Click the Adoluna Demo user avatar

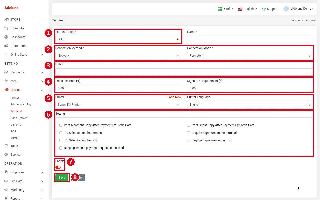[286, 9]
